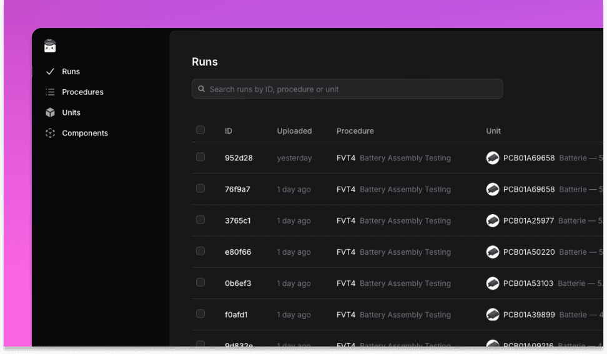The width and height of the screenshot is (607, 354).
Task: Open run ID 952d28
Action: (x=239, y=158)
